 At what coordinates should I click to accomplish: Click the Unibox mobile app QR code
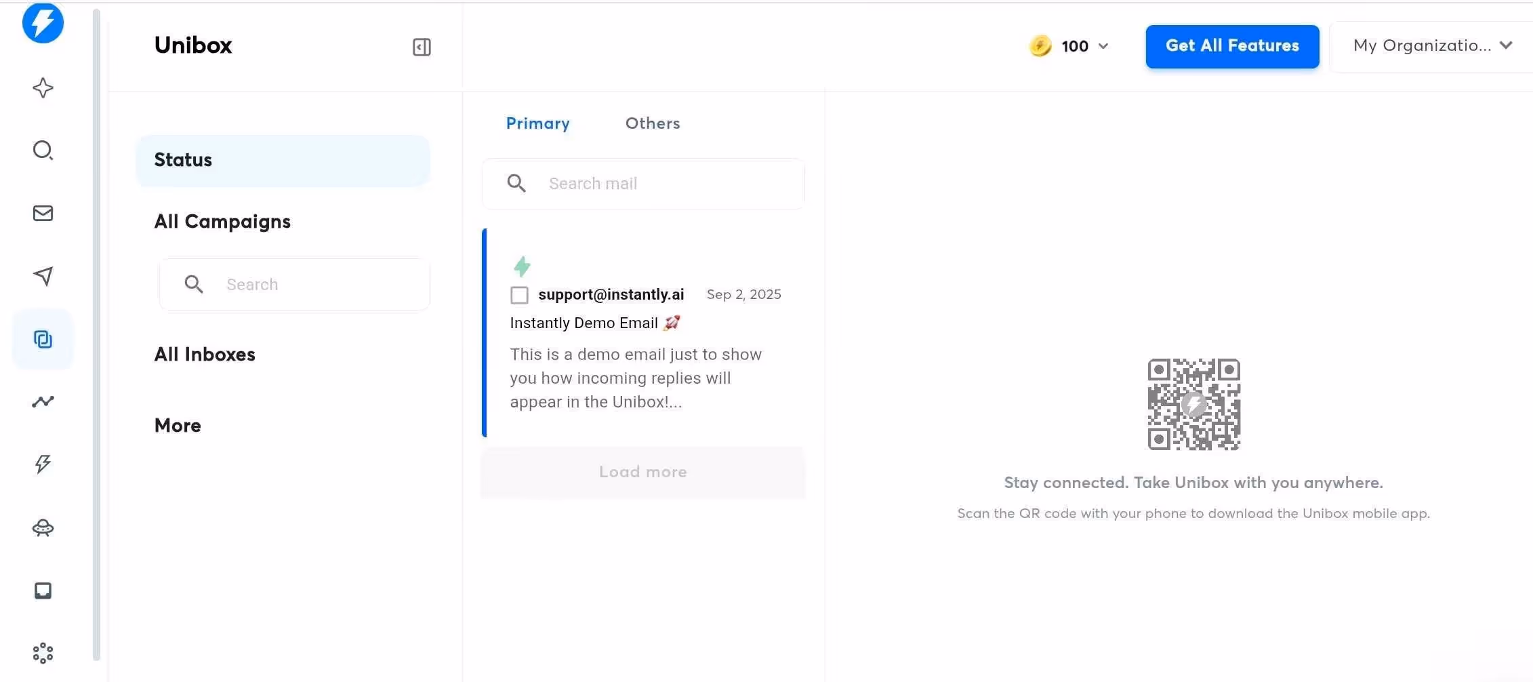[1193, 404]
